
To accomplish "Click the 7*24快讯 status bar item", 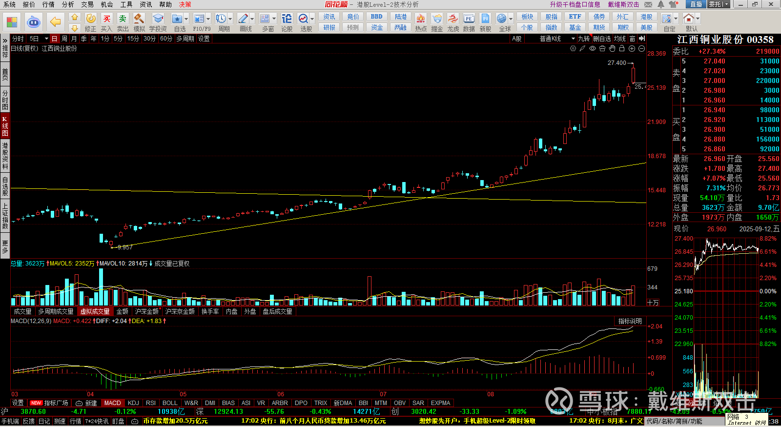I will (x=97, y=421).
